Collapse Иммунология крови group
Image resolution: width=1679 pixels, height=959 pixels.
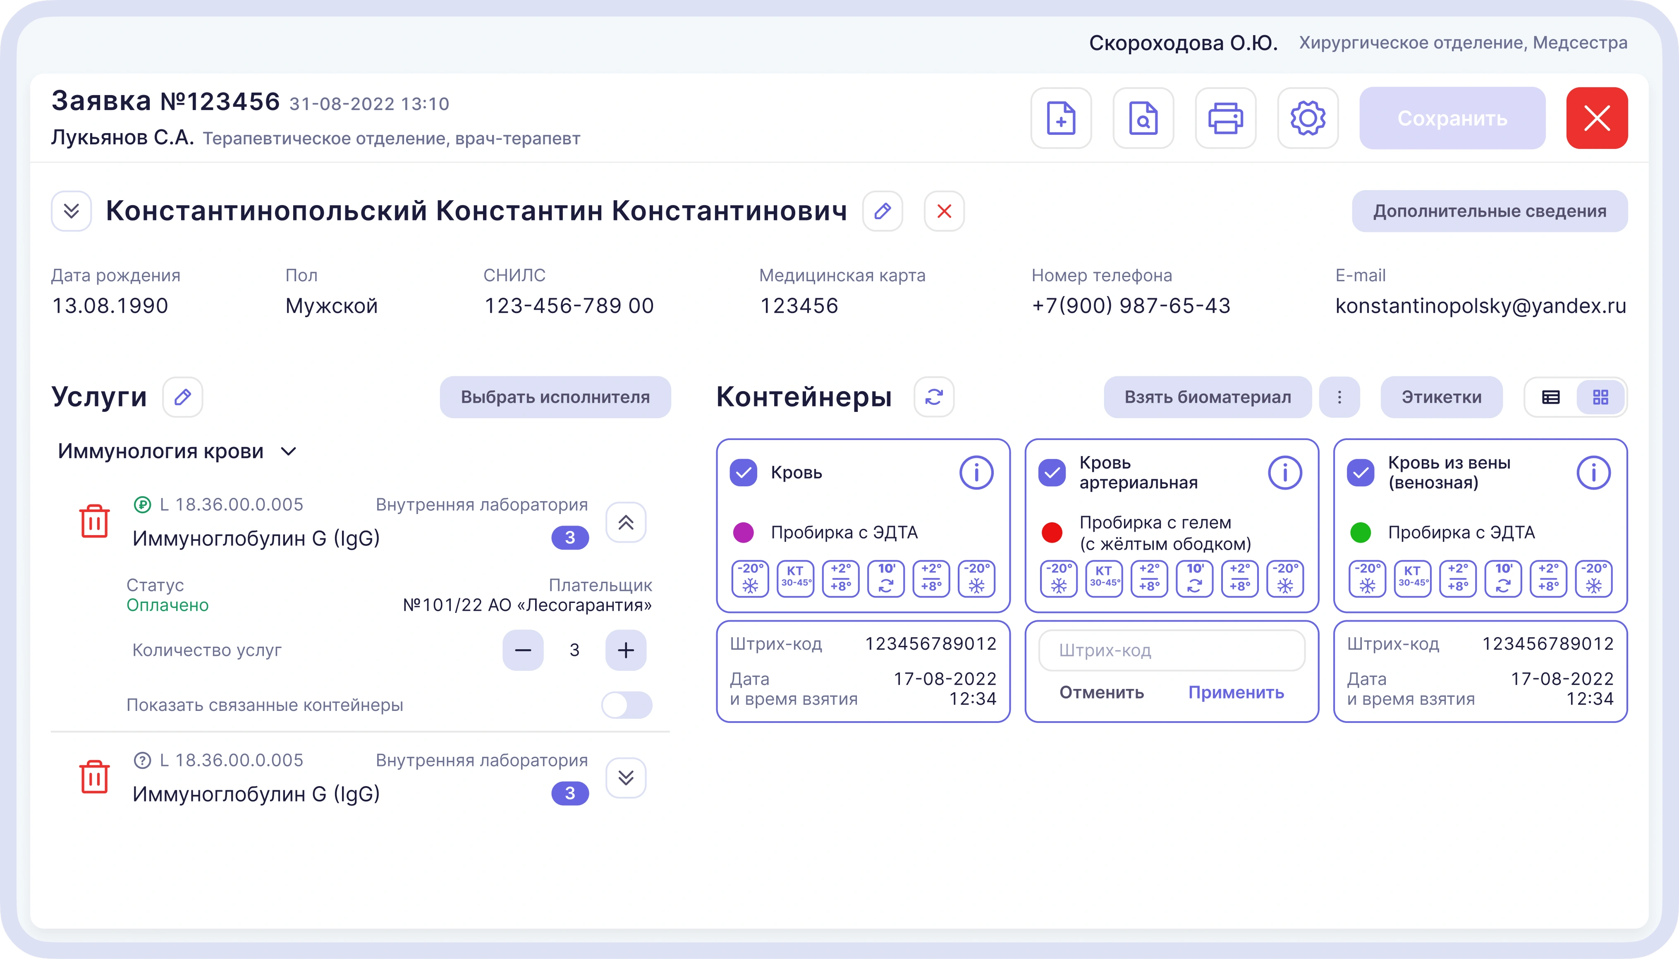288,452
